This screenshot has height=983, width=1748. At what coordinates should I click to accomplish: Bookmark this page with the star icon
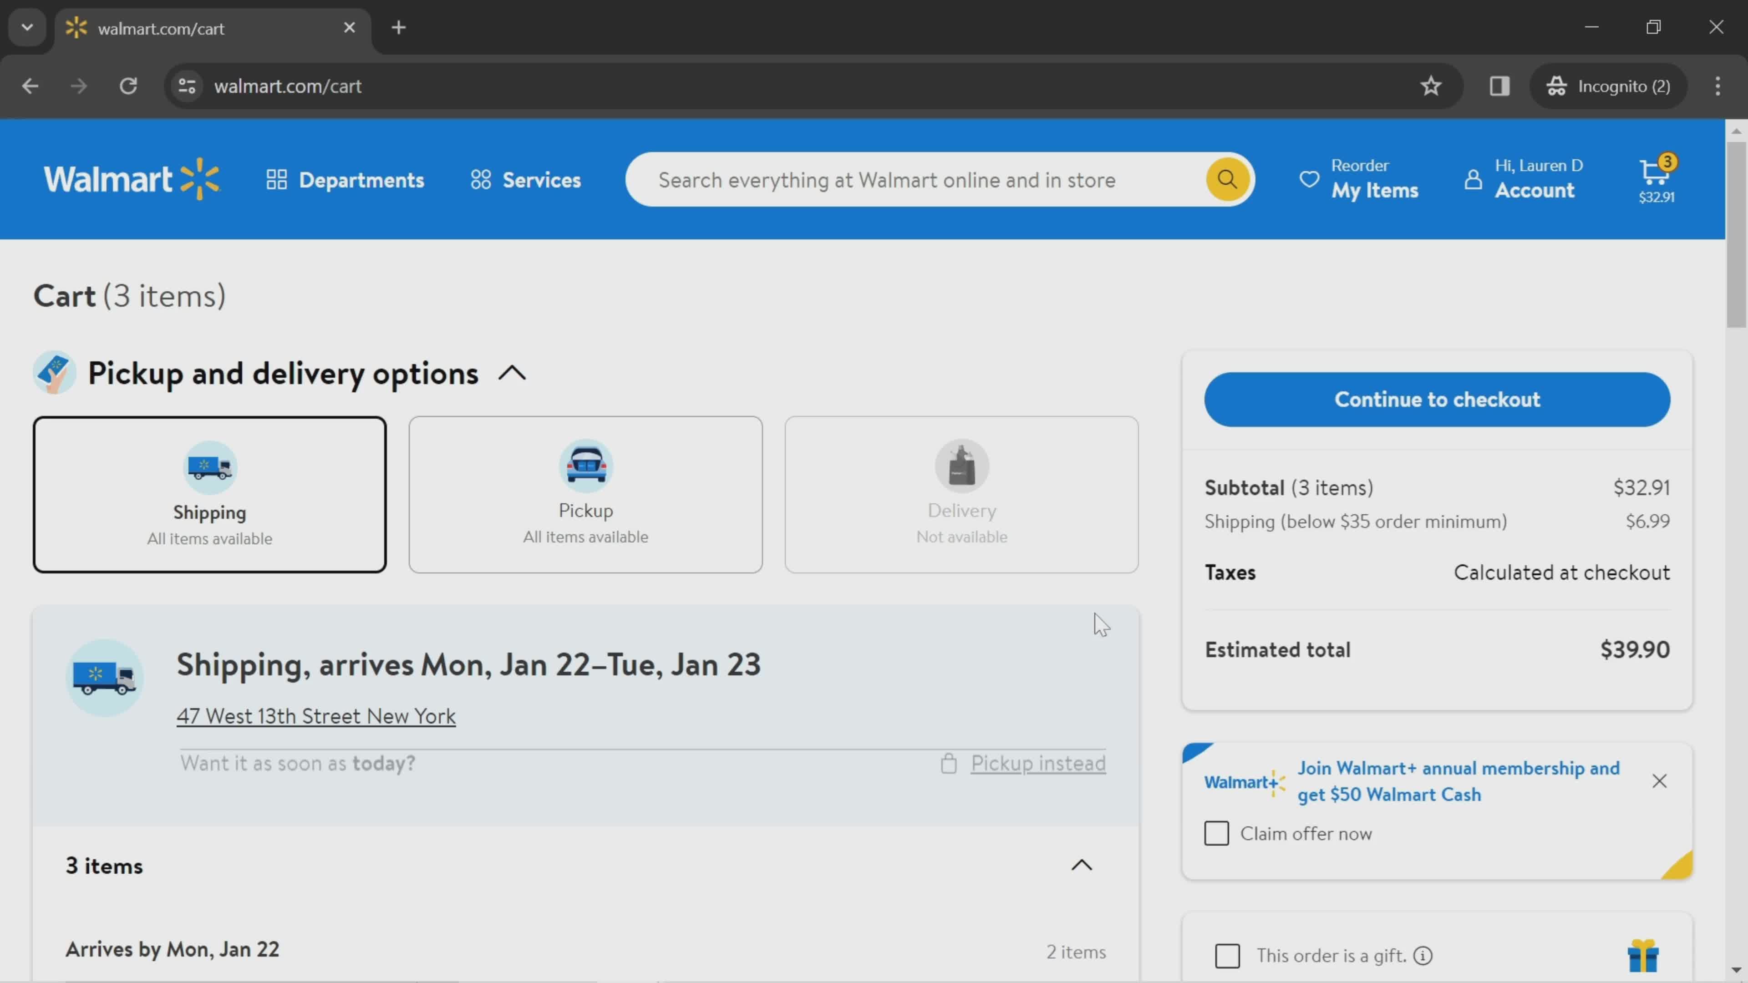(x=1431, y=86)
